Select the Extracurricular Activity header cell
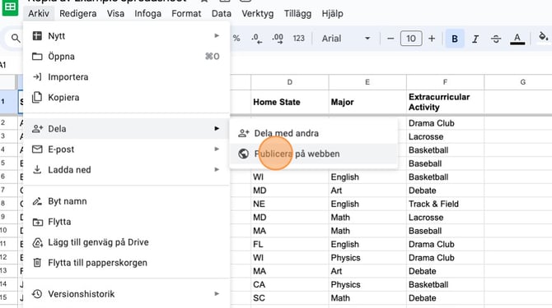Image resolution: width=552 pixels, height=308 pixels. pyautogui.click(x=446, y=102)
